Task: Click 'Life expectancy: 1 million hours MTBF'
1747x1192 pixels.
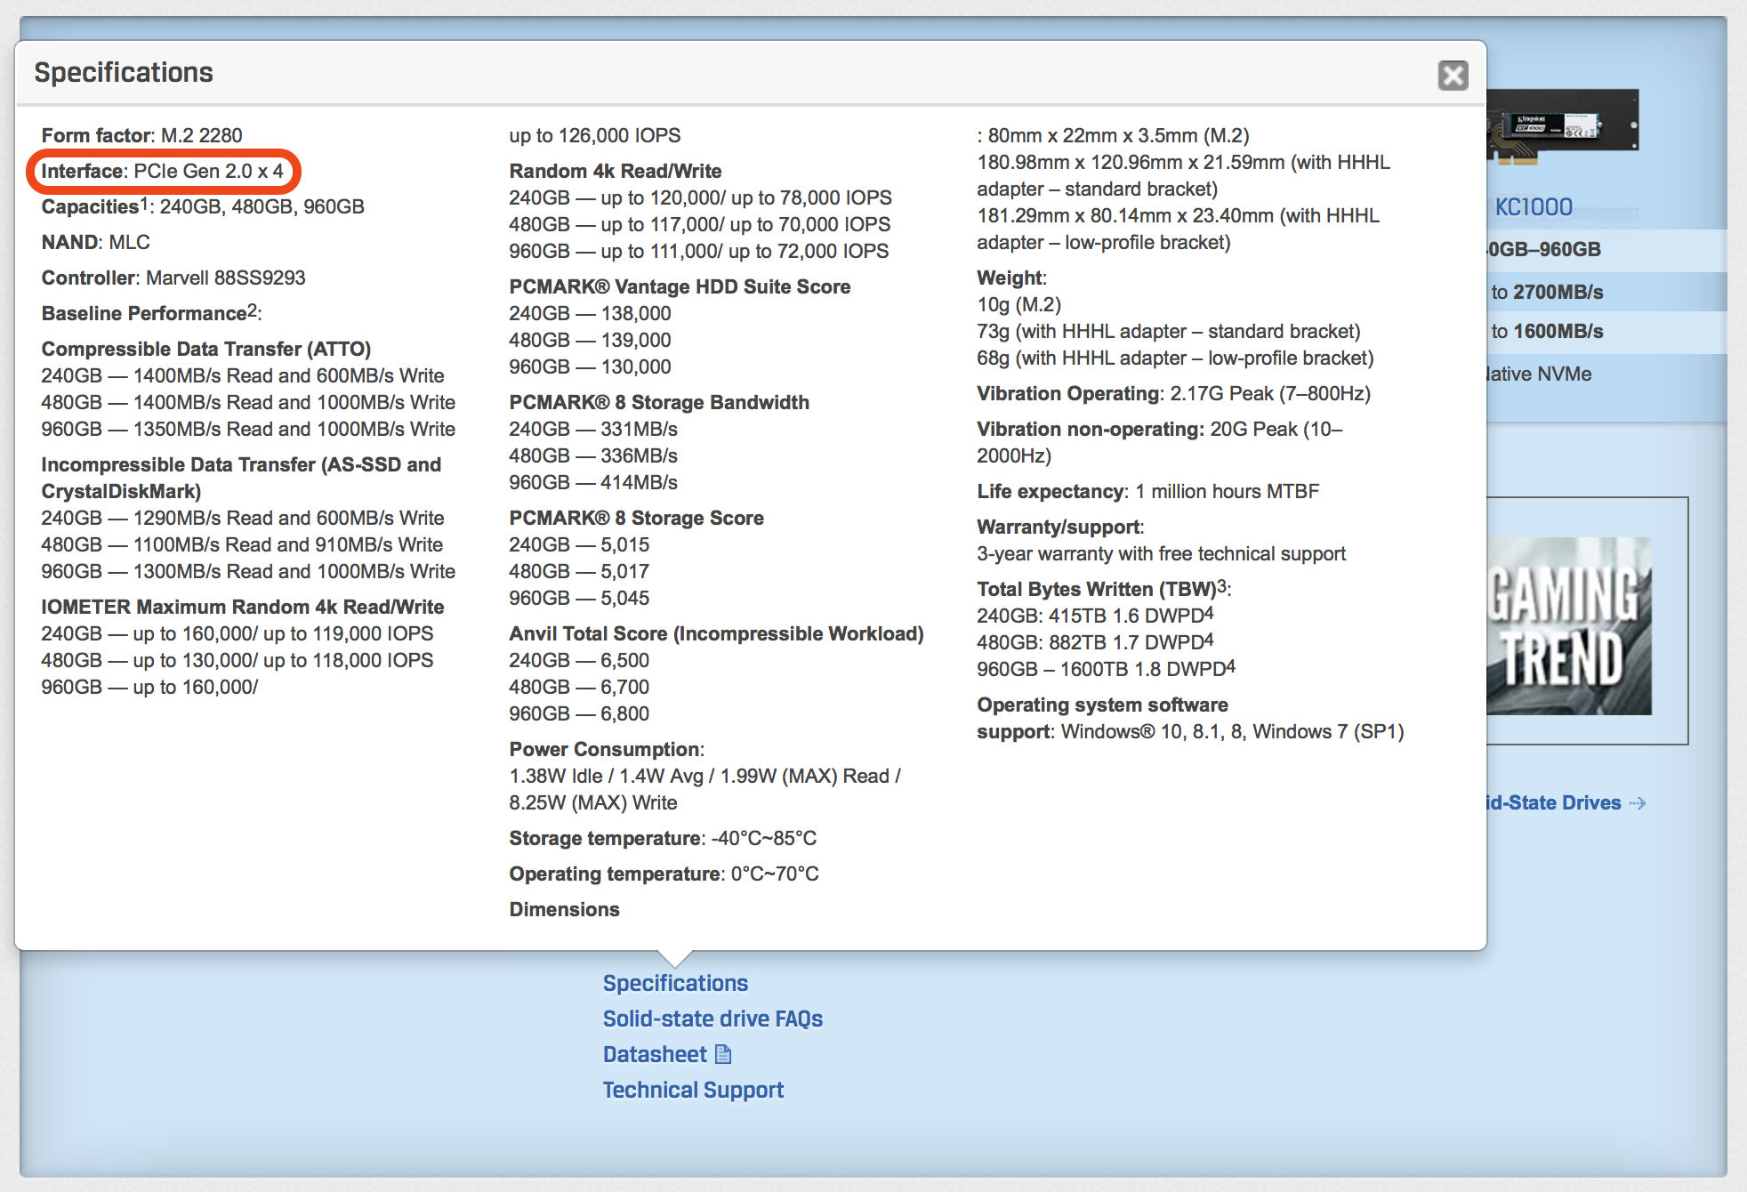Action: [1148, 491]
